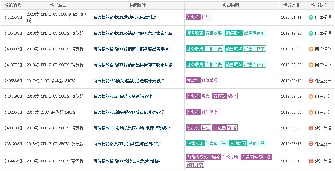Click the 用户评分 icon in row 410773

[311, 65]
